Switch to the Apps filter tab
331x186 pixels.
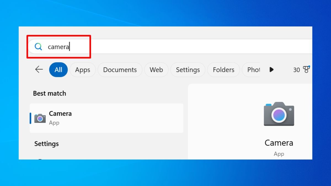(x=83, y=70)
